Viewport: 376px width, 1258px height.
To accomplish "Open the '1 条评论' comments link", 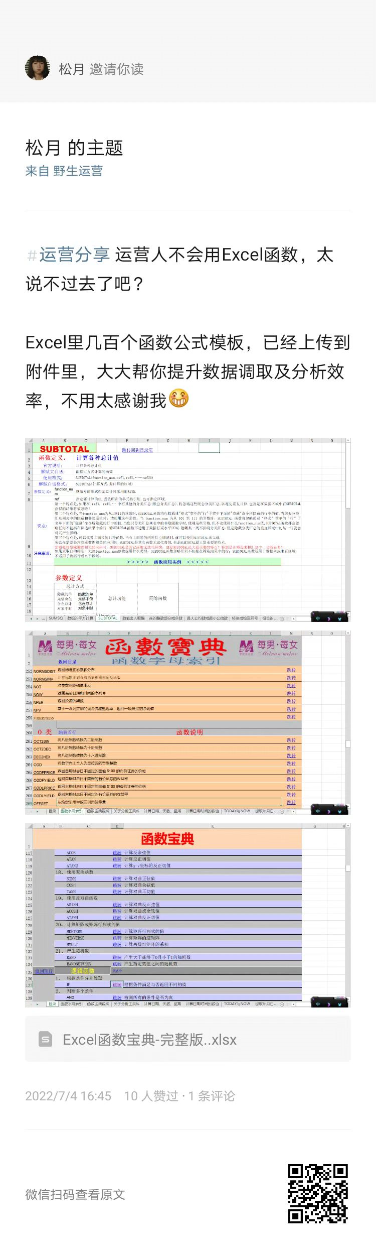I will [212, 1096].
